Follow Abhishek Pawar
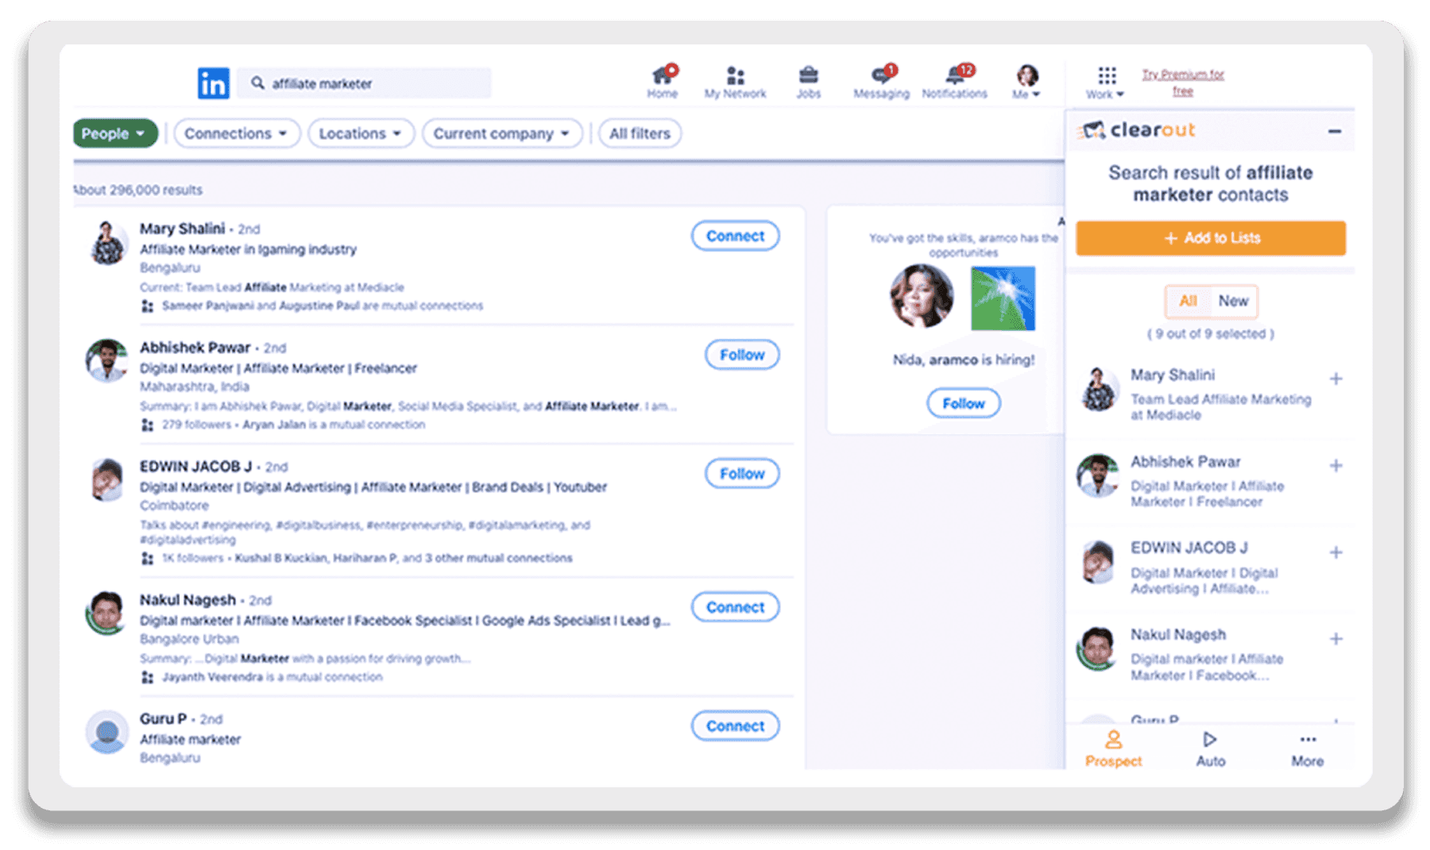The width and height of the screenshot is (1430, 850). tap(742, 355)
